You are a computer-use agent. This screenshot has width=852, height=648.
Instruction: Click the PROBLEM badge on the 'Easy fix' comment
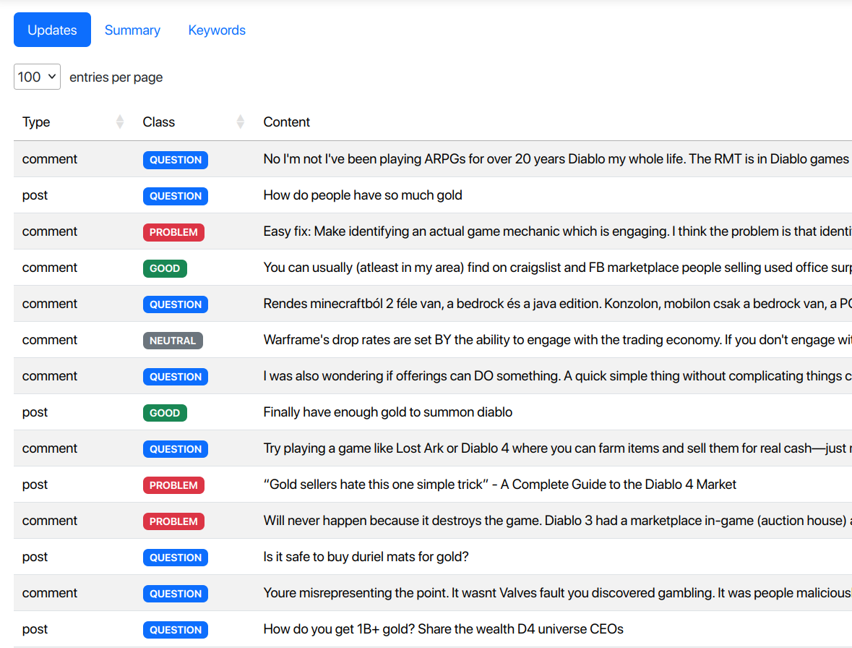point(173,231)
